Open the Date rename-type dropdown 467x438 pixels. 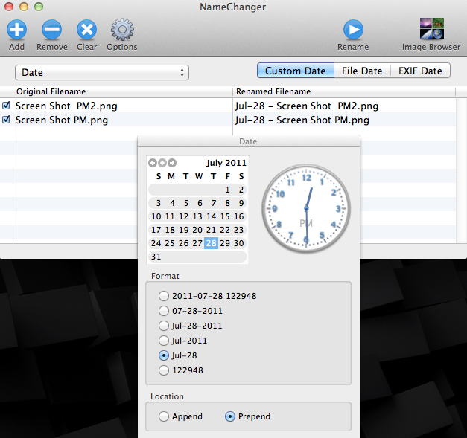(x=102, y=73)
